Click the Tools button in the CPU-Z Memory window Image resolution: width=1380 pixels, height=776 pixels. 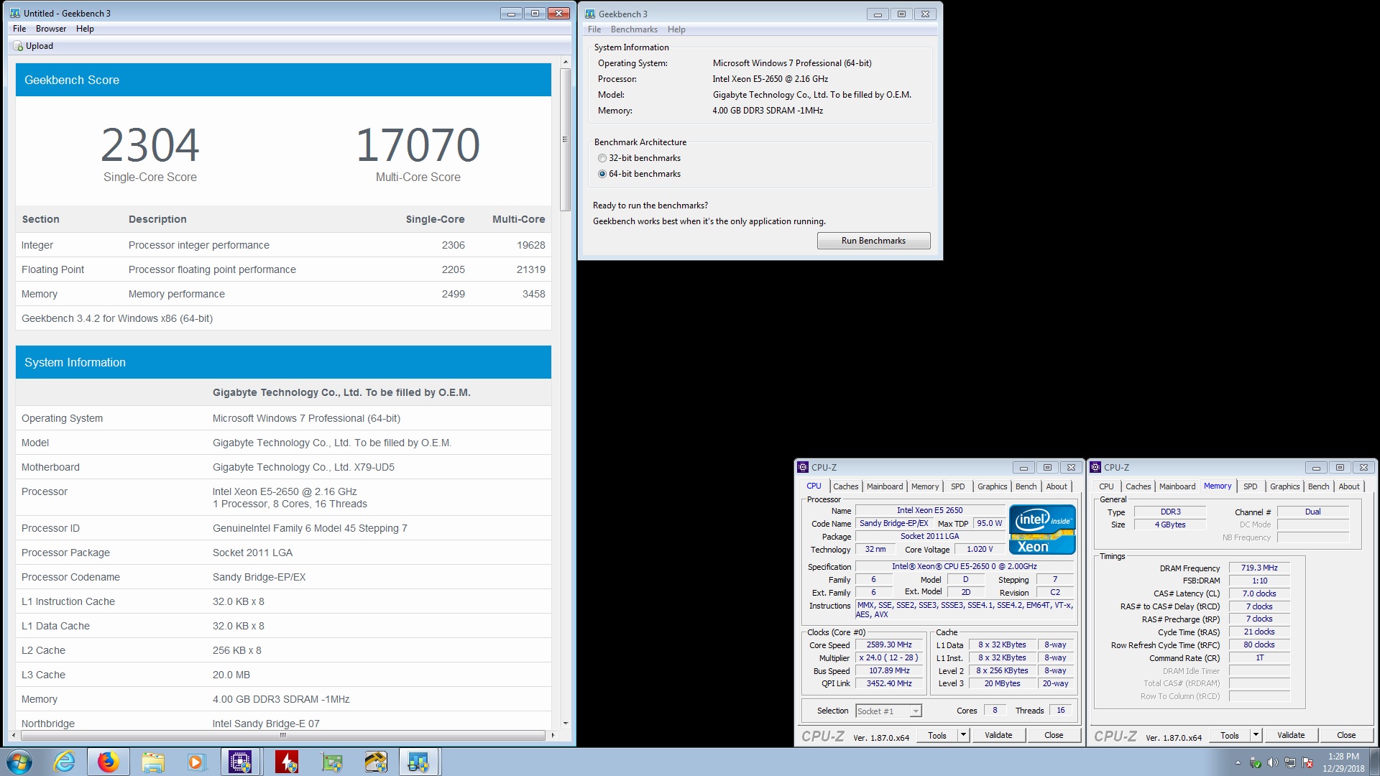(1230, 735)
